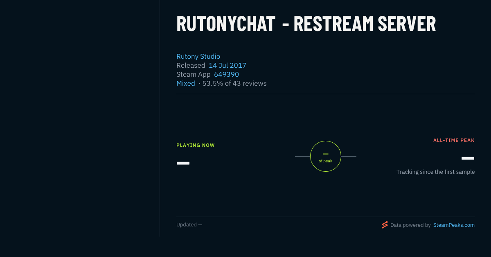Click the '53.5% of 43 reviews' text

[x=234, y=83]
